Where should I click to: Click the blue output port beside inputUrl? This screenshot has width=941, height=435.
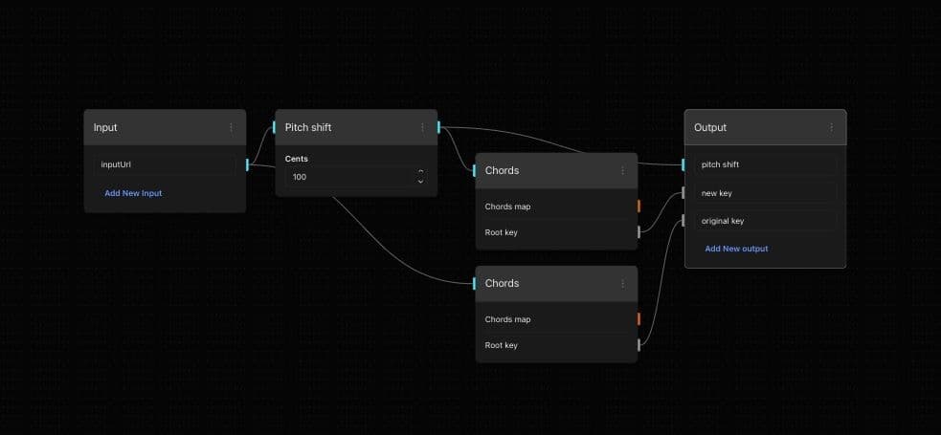[247, 164]
